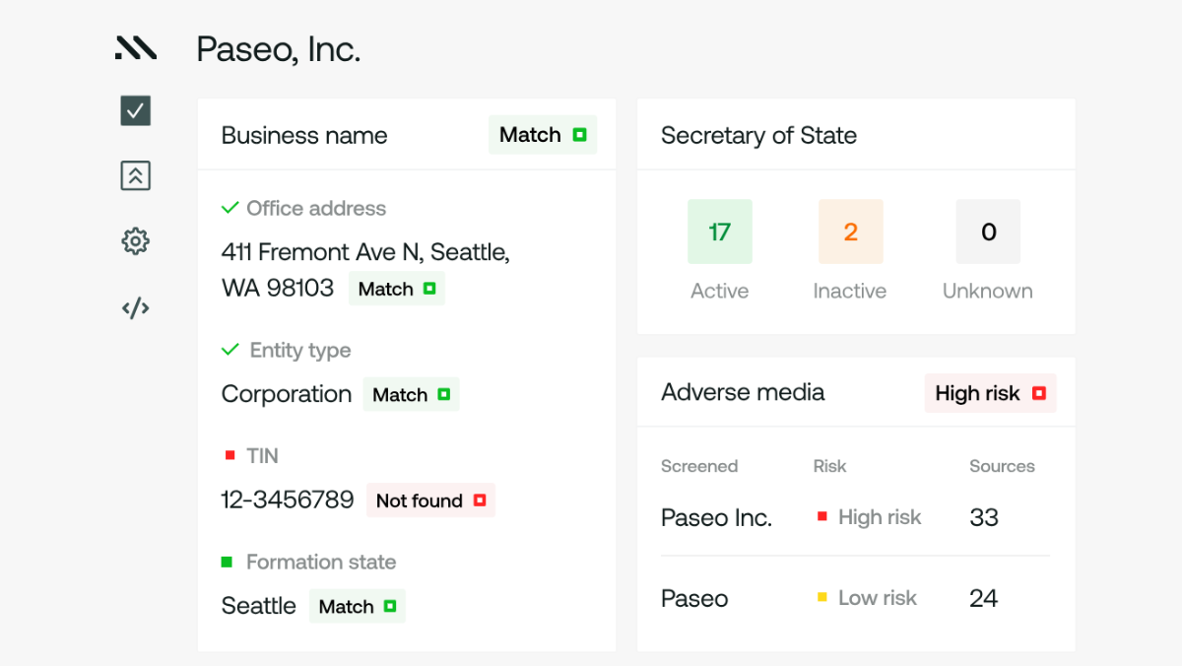Click the striped logo icon in sidebar
1182x666 pixels.
[x=135, y=48]
